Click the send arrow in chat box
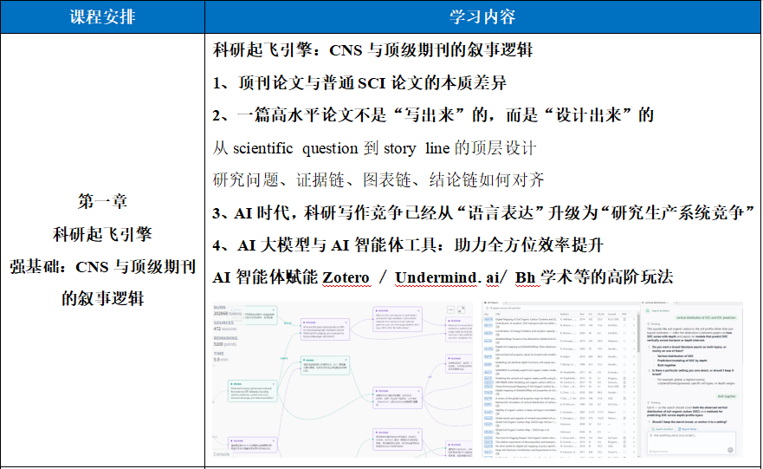The image size is (763, 469). (730, 450)
